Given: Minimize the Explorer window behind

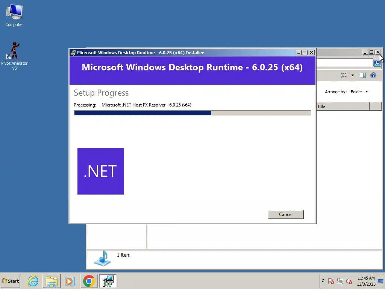Looking at the screenshot, I should coord(365,52).
